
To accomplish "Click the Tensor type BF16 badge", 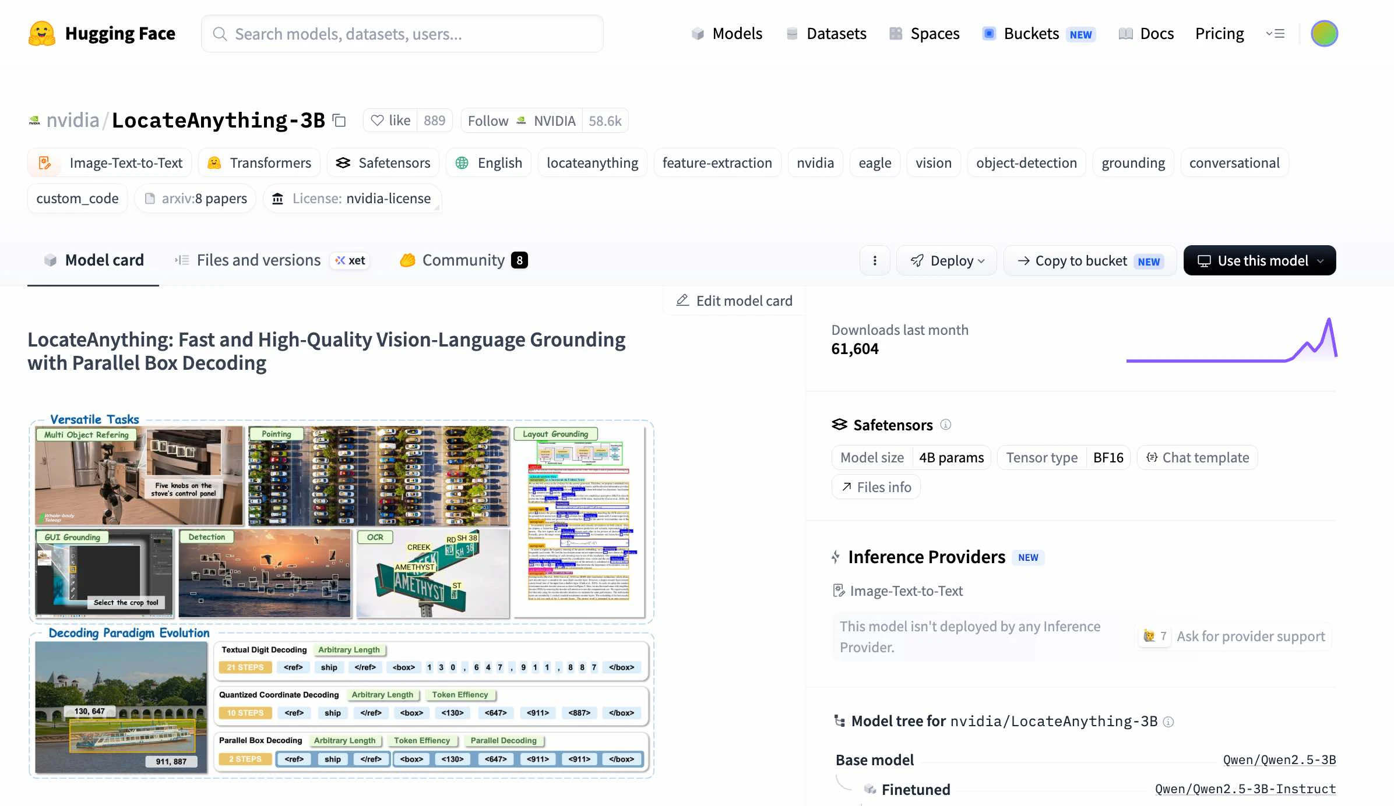I will (x=1064, y=458).
